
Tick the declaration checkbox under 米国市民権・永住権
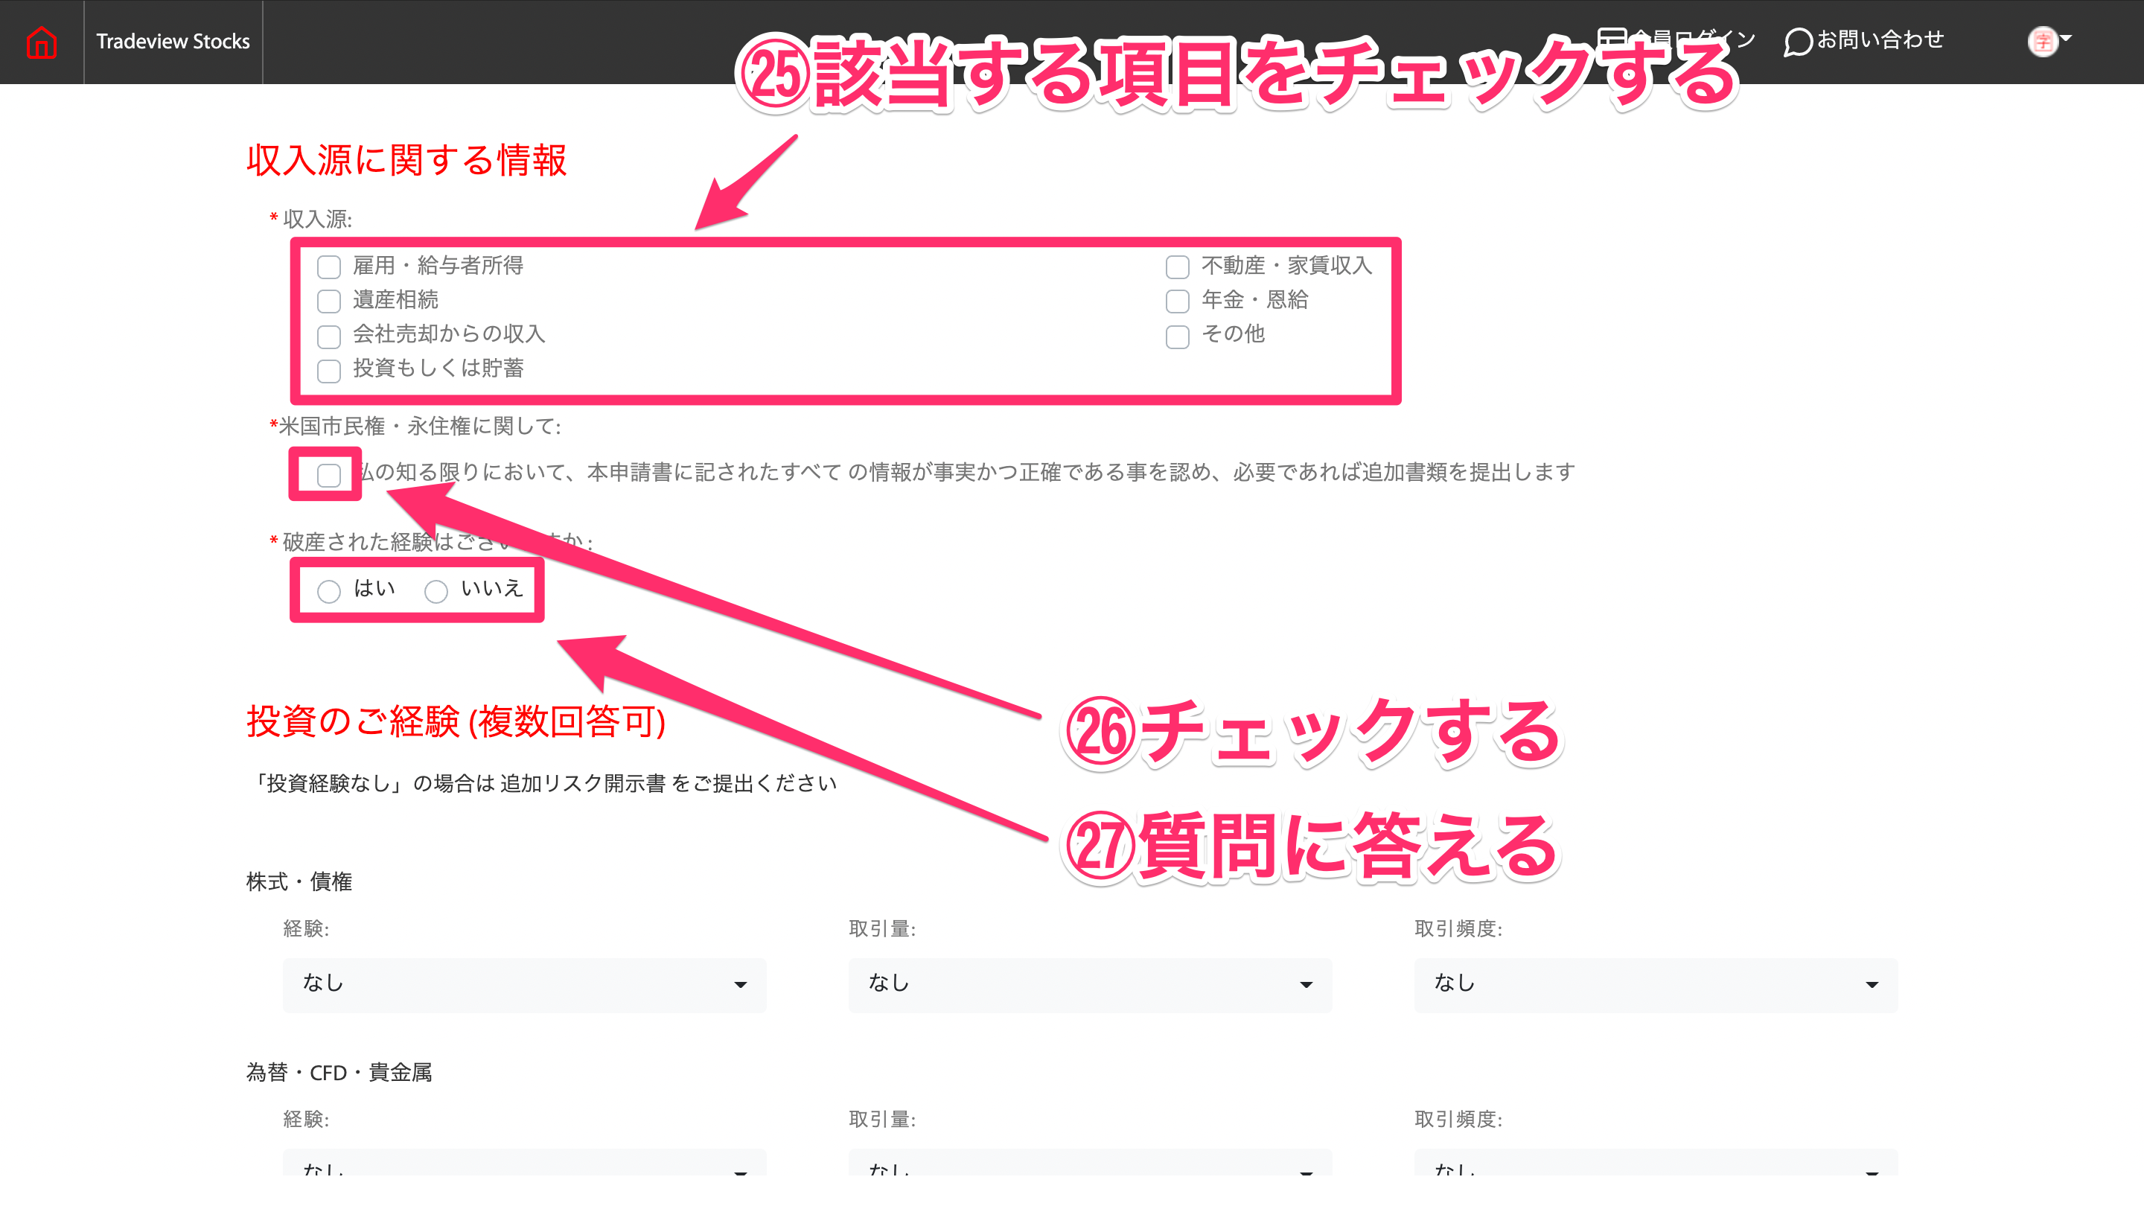(x=329, y=475)
